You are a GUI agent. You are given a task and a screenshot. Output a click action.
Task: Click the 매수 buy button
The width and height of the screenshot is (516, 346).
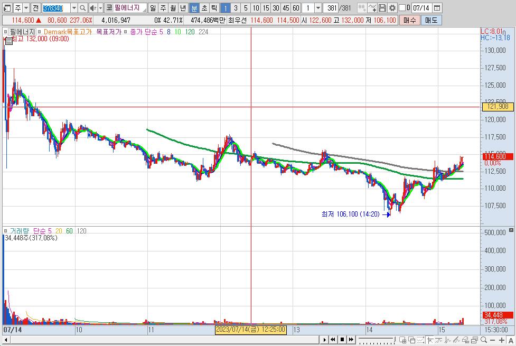[410, 20]
